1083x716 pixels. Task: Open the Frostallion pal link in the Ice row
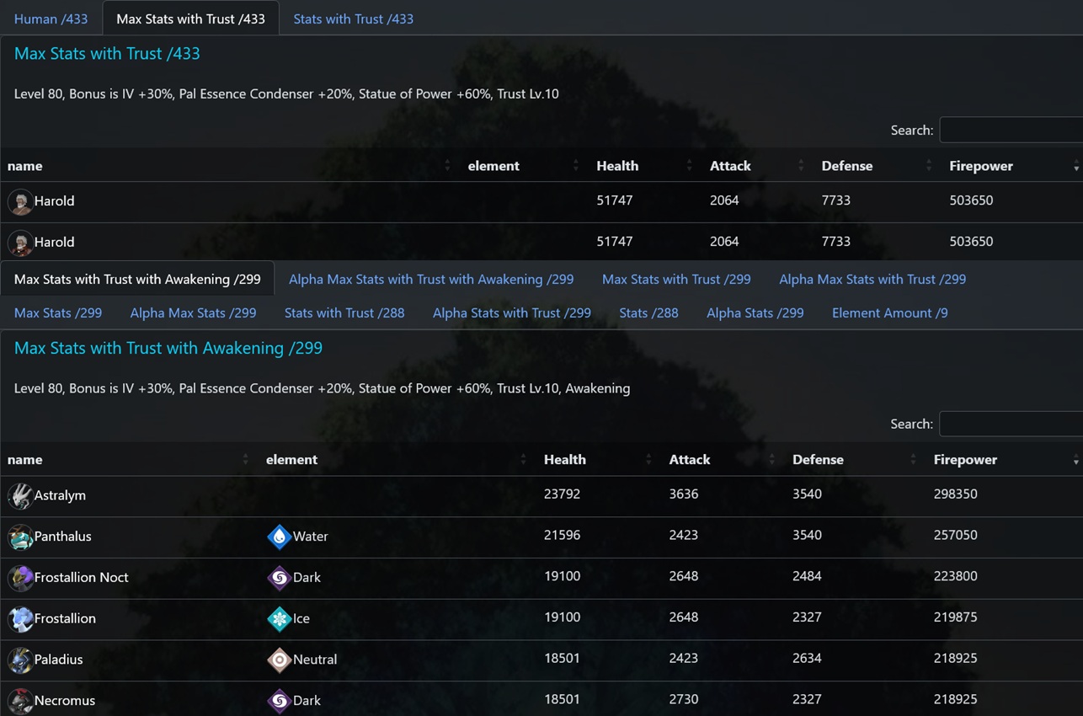tap(65, 619)
